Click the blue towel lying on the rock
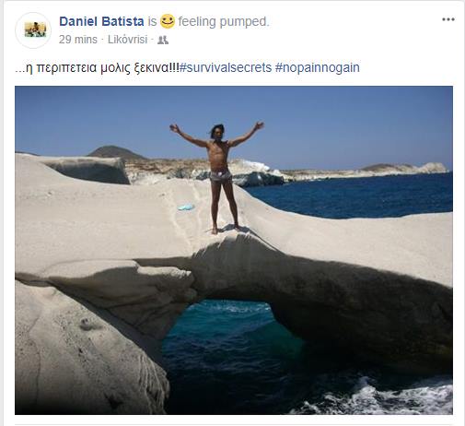The width and height of the screenshot is (465, 426). pos(186,207)
